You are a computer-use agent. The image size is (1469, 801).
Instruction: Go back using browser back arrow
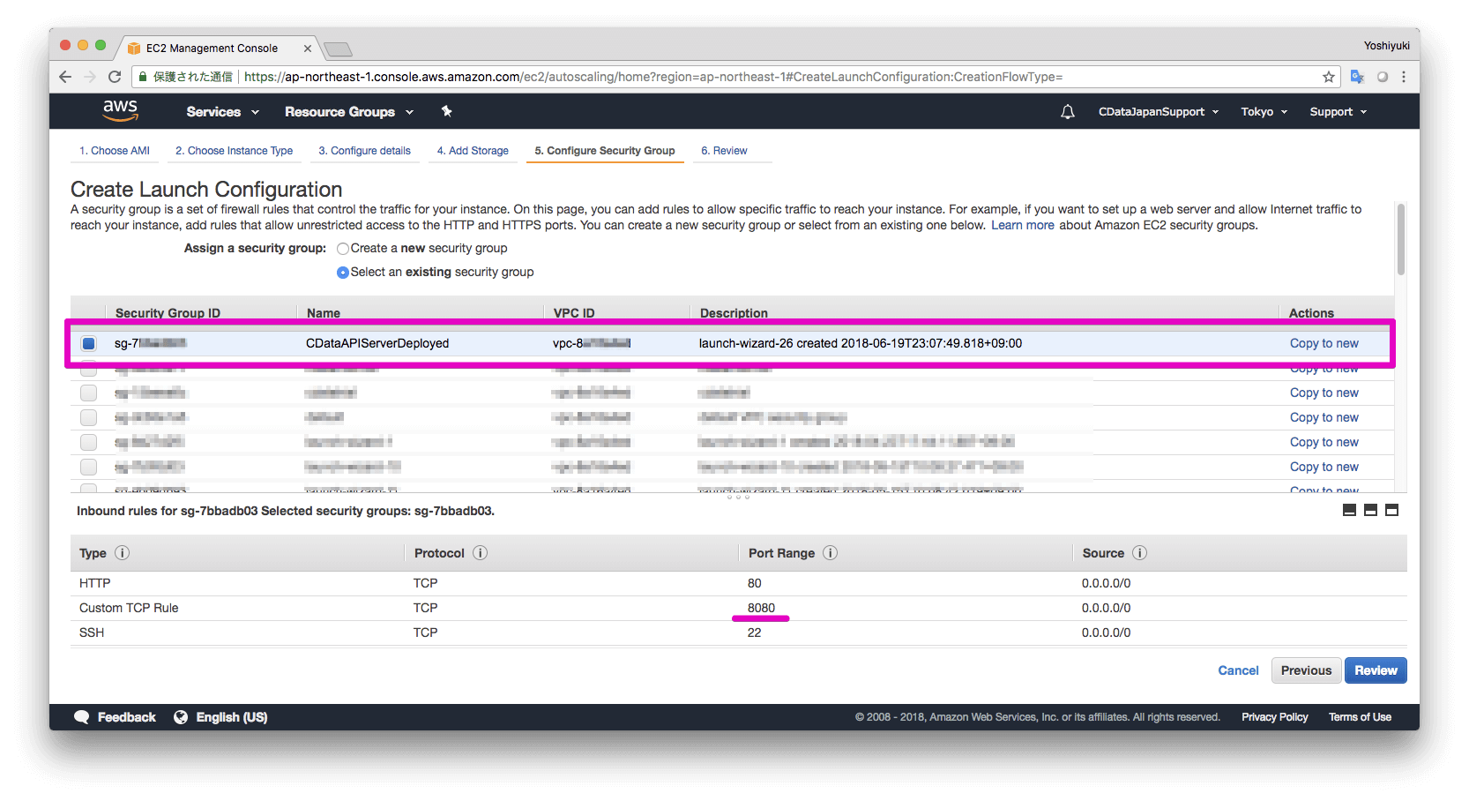65,77
